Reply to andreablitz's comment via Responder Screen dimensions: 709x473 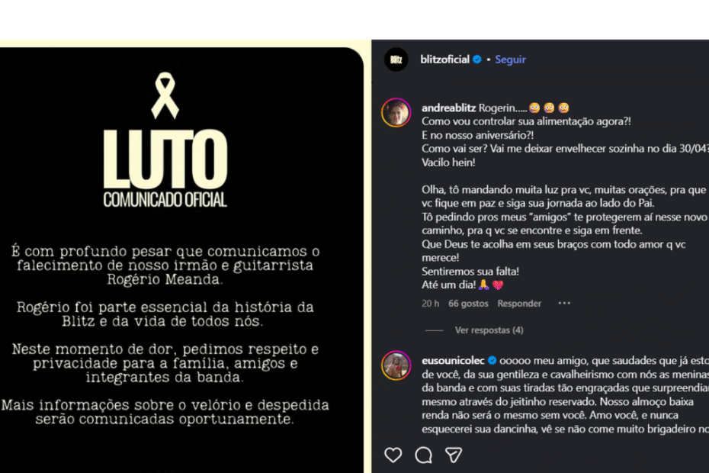click(x=519, y=304)
